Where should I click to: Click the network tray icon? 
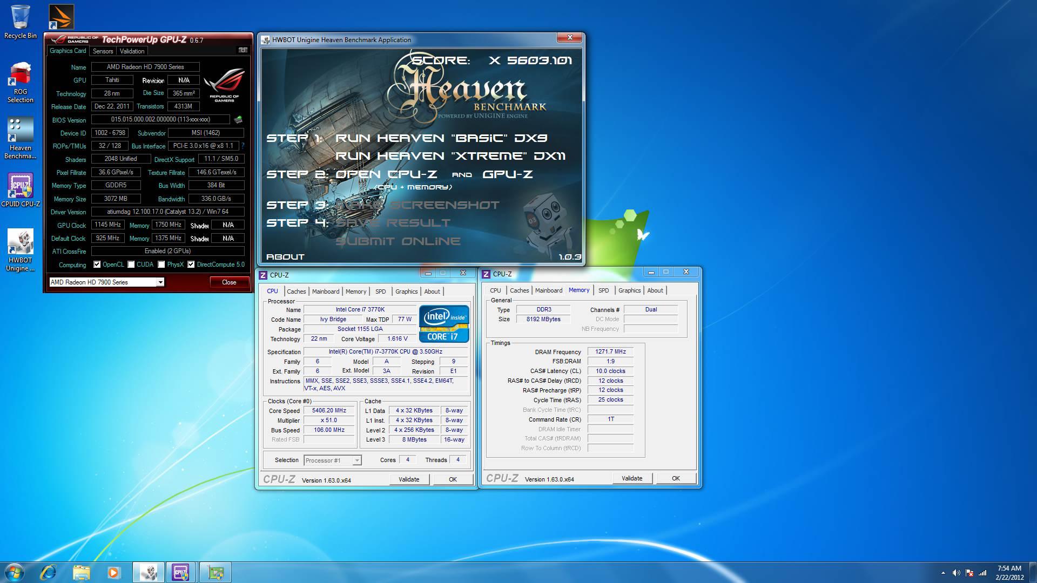point(983,573)
